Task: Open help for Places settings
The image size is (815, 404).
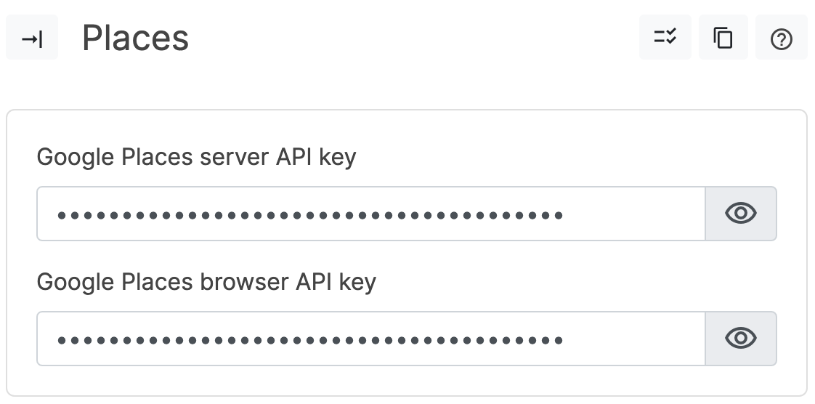Action: point(781,39)
